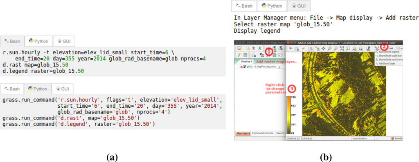Click the Zoom out magnifier icon
This screenshot has height=162, width=419.
coord(336,49)
